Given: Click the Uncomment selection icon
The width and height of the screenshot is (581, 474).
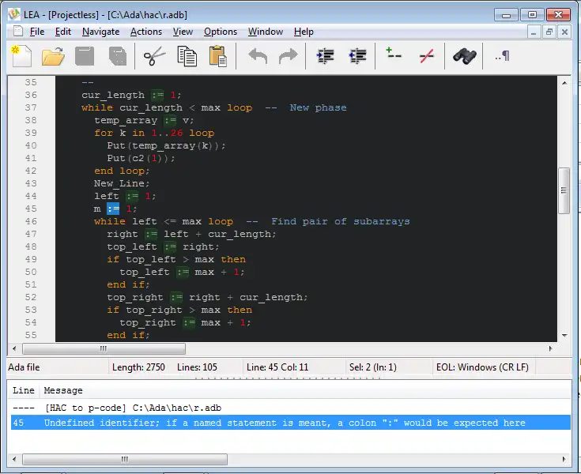Looking at the screenshot, I should 427,56.
